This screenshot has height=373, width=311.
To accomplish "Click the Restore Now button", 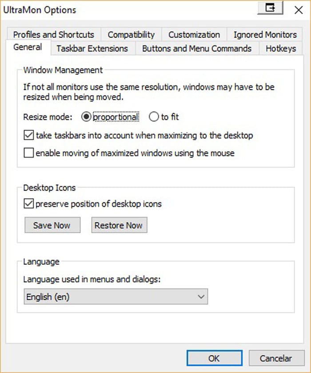I will (x=119, y=225).
